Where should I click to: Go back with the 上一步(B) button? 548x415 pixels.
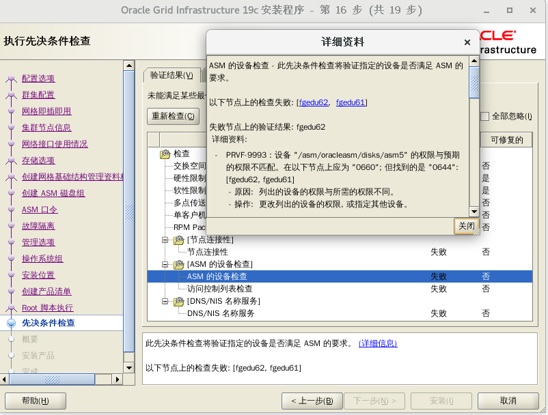point(312,401)
